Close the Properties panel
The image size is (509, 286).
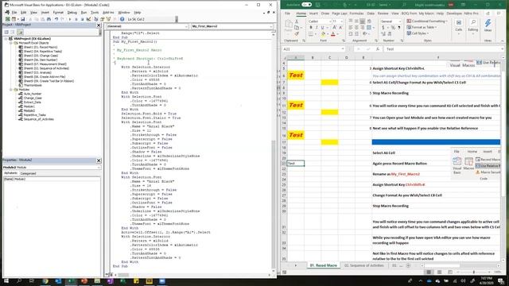coord(99,160)
